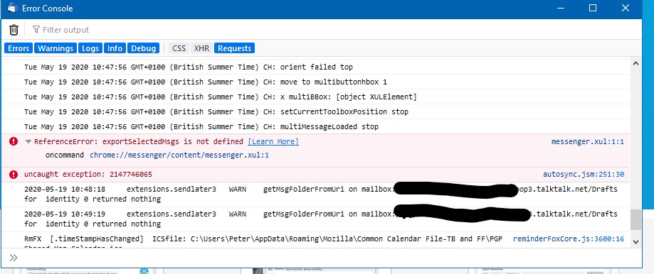The width and height of the screenshot is (654, 274).
Task: Select 'x multiBBox: [object XULElement]' line
Action: pos(315,97)
